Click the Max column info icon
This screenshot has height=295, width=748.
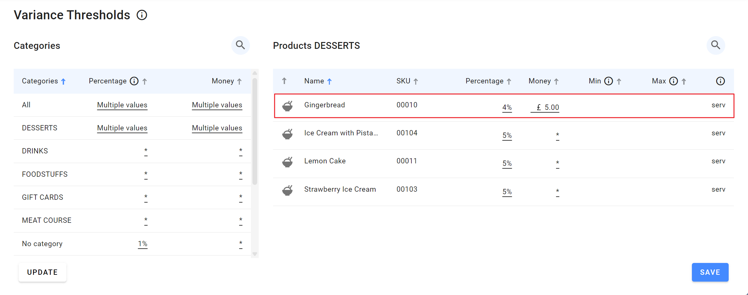click(674, 81)
